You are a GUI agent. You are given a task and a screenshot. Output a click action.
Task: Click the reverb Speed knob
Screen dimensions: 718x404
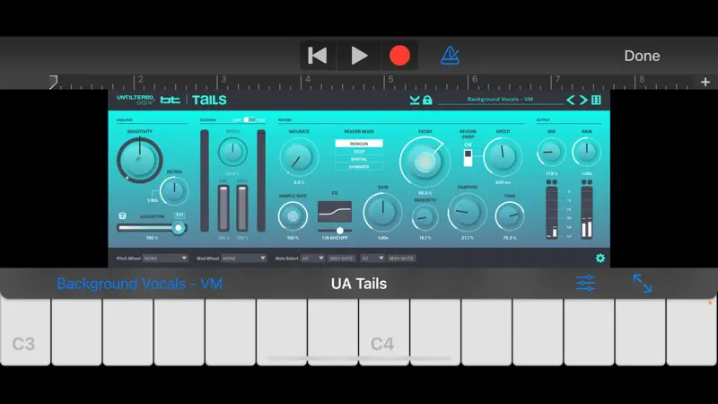(x=503, y=156)
